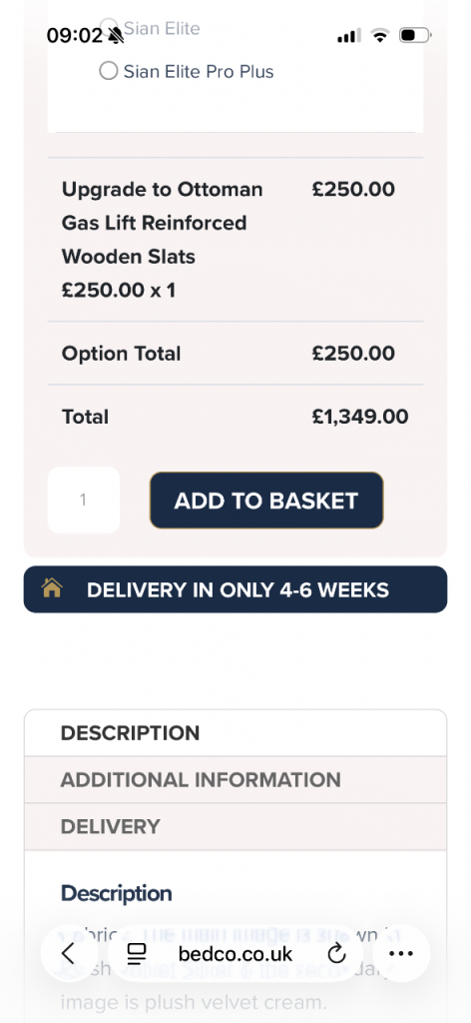Tap the silent bell status icon
The height and width of the screenshot is (1023, 471).
[116, 35]
